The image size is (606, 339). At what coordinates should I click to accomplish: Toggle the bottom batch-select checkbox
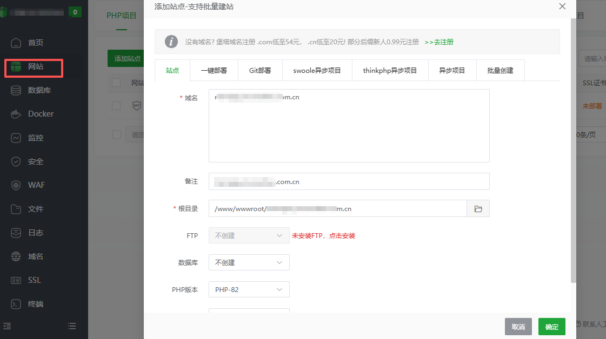coord(116,134)
